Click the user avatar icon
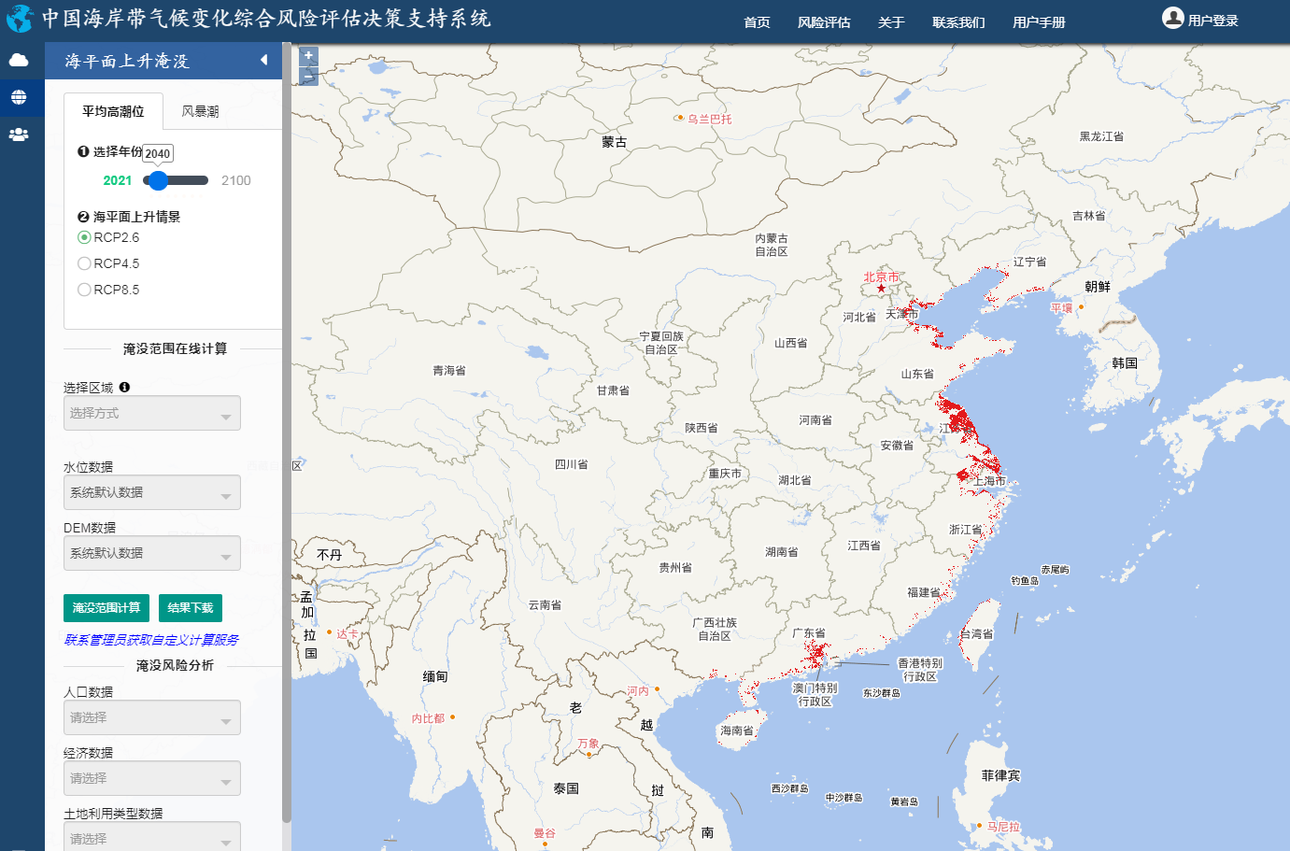This screenshot has width=1290, height=851. click(x=1172, y=19)
